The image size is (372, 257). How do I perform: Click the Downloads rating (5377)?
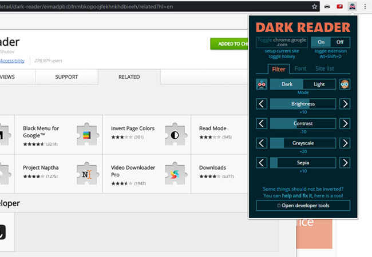[x=228, y=176]
